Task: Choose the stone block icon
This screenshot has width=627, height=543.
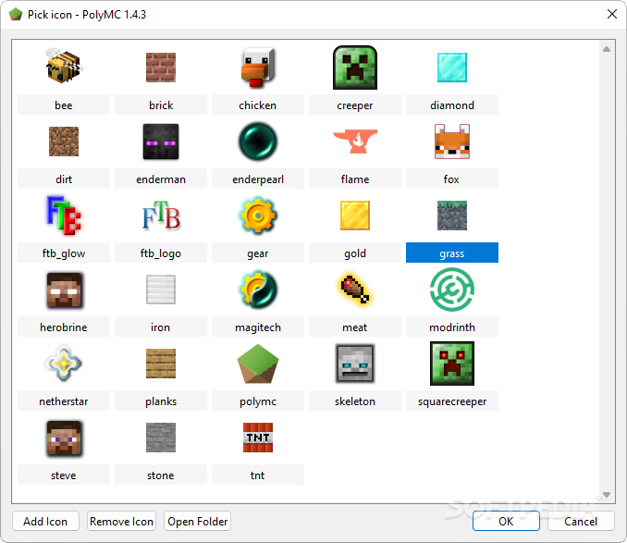Action: tap(161, 438)
